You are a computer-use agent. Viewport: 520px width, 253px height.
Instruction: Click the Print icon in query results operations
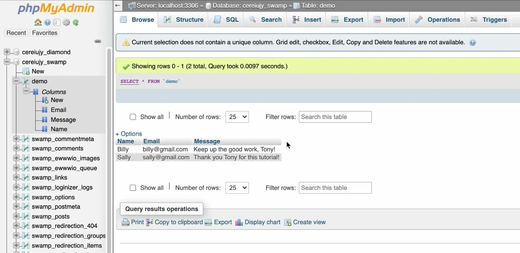point(125,222)
